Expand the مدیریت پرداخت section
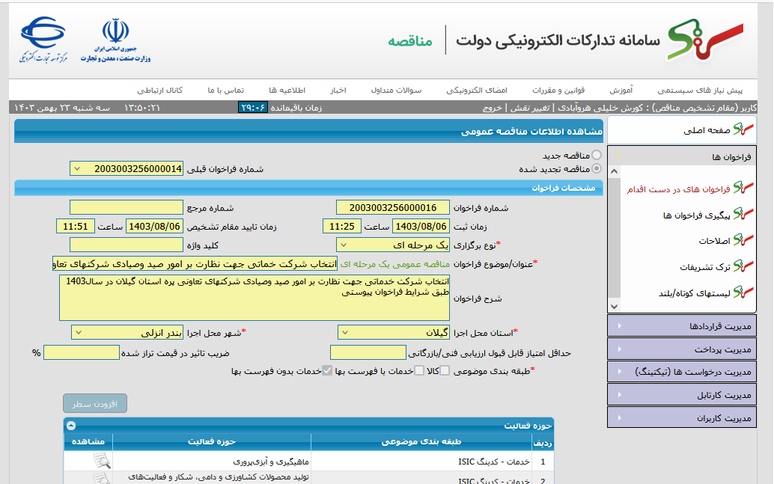 pyautogui.click(x=682, y=349)
